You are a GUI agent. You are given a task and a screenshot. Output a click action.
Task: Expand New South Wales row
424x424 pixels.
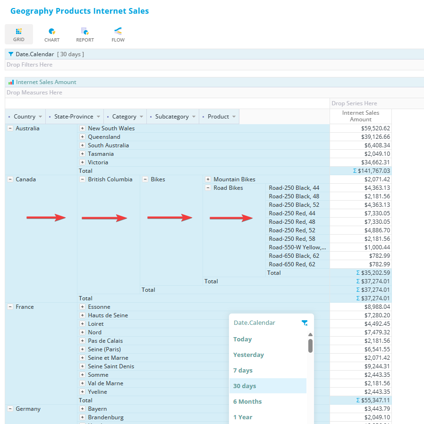pos(82,128)
